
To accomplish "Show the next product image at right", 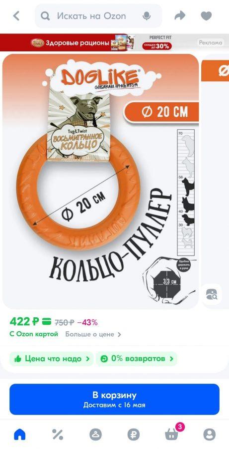I will click(x=215, y=182).
